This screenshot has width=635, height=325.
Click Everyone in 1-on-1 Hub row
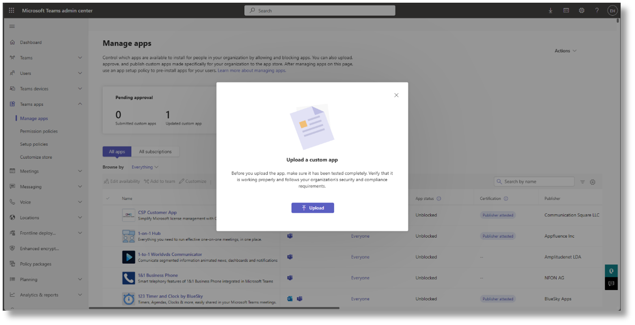360,236
